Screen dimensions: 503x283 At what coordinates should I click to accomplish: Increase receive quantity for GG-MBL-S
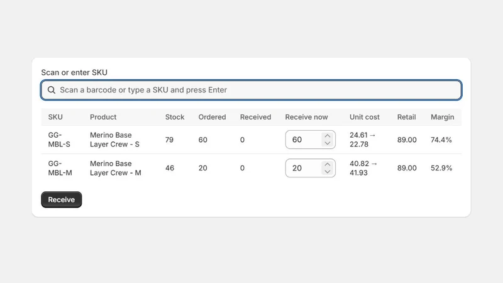[x=327, y=136]
